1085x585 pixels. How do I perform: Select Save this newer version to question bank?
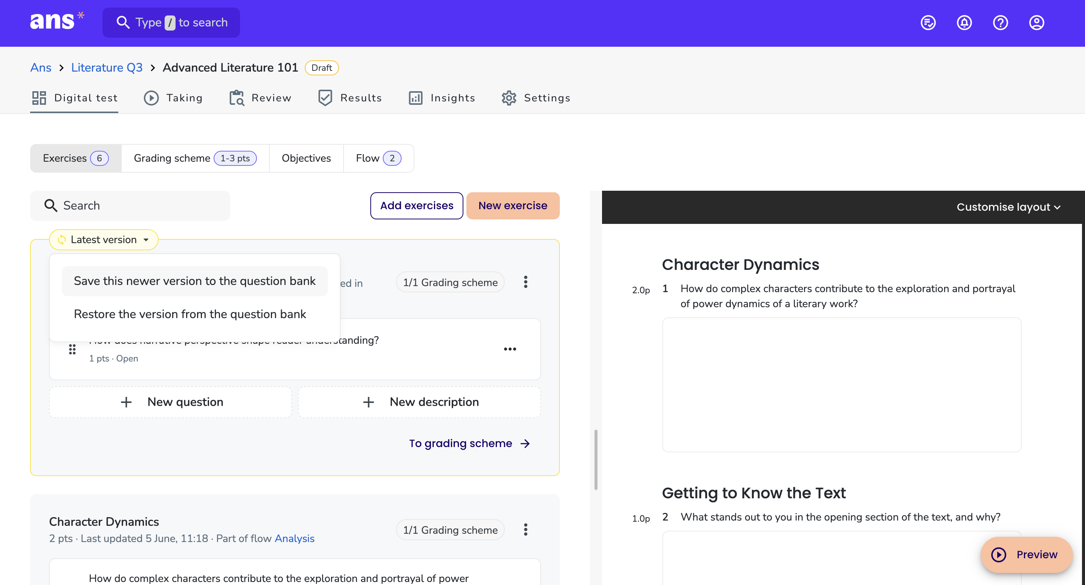195,281
